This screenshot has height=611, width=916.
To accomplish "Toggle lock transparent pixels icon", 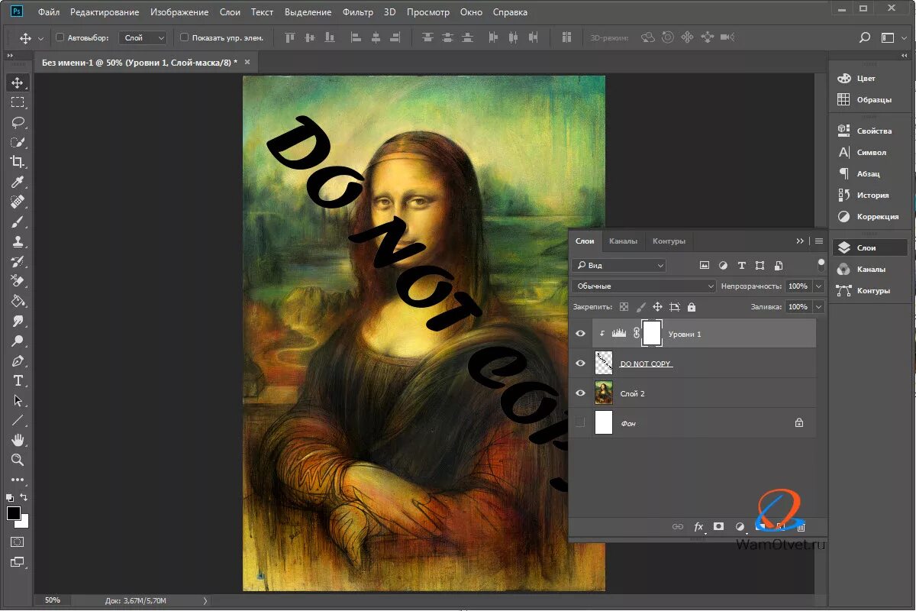I will pyautogui.click(x=624, y=307).
